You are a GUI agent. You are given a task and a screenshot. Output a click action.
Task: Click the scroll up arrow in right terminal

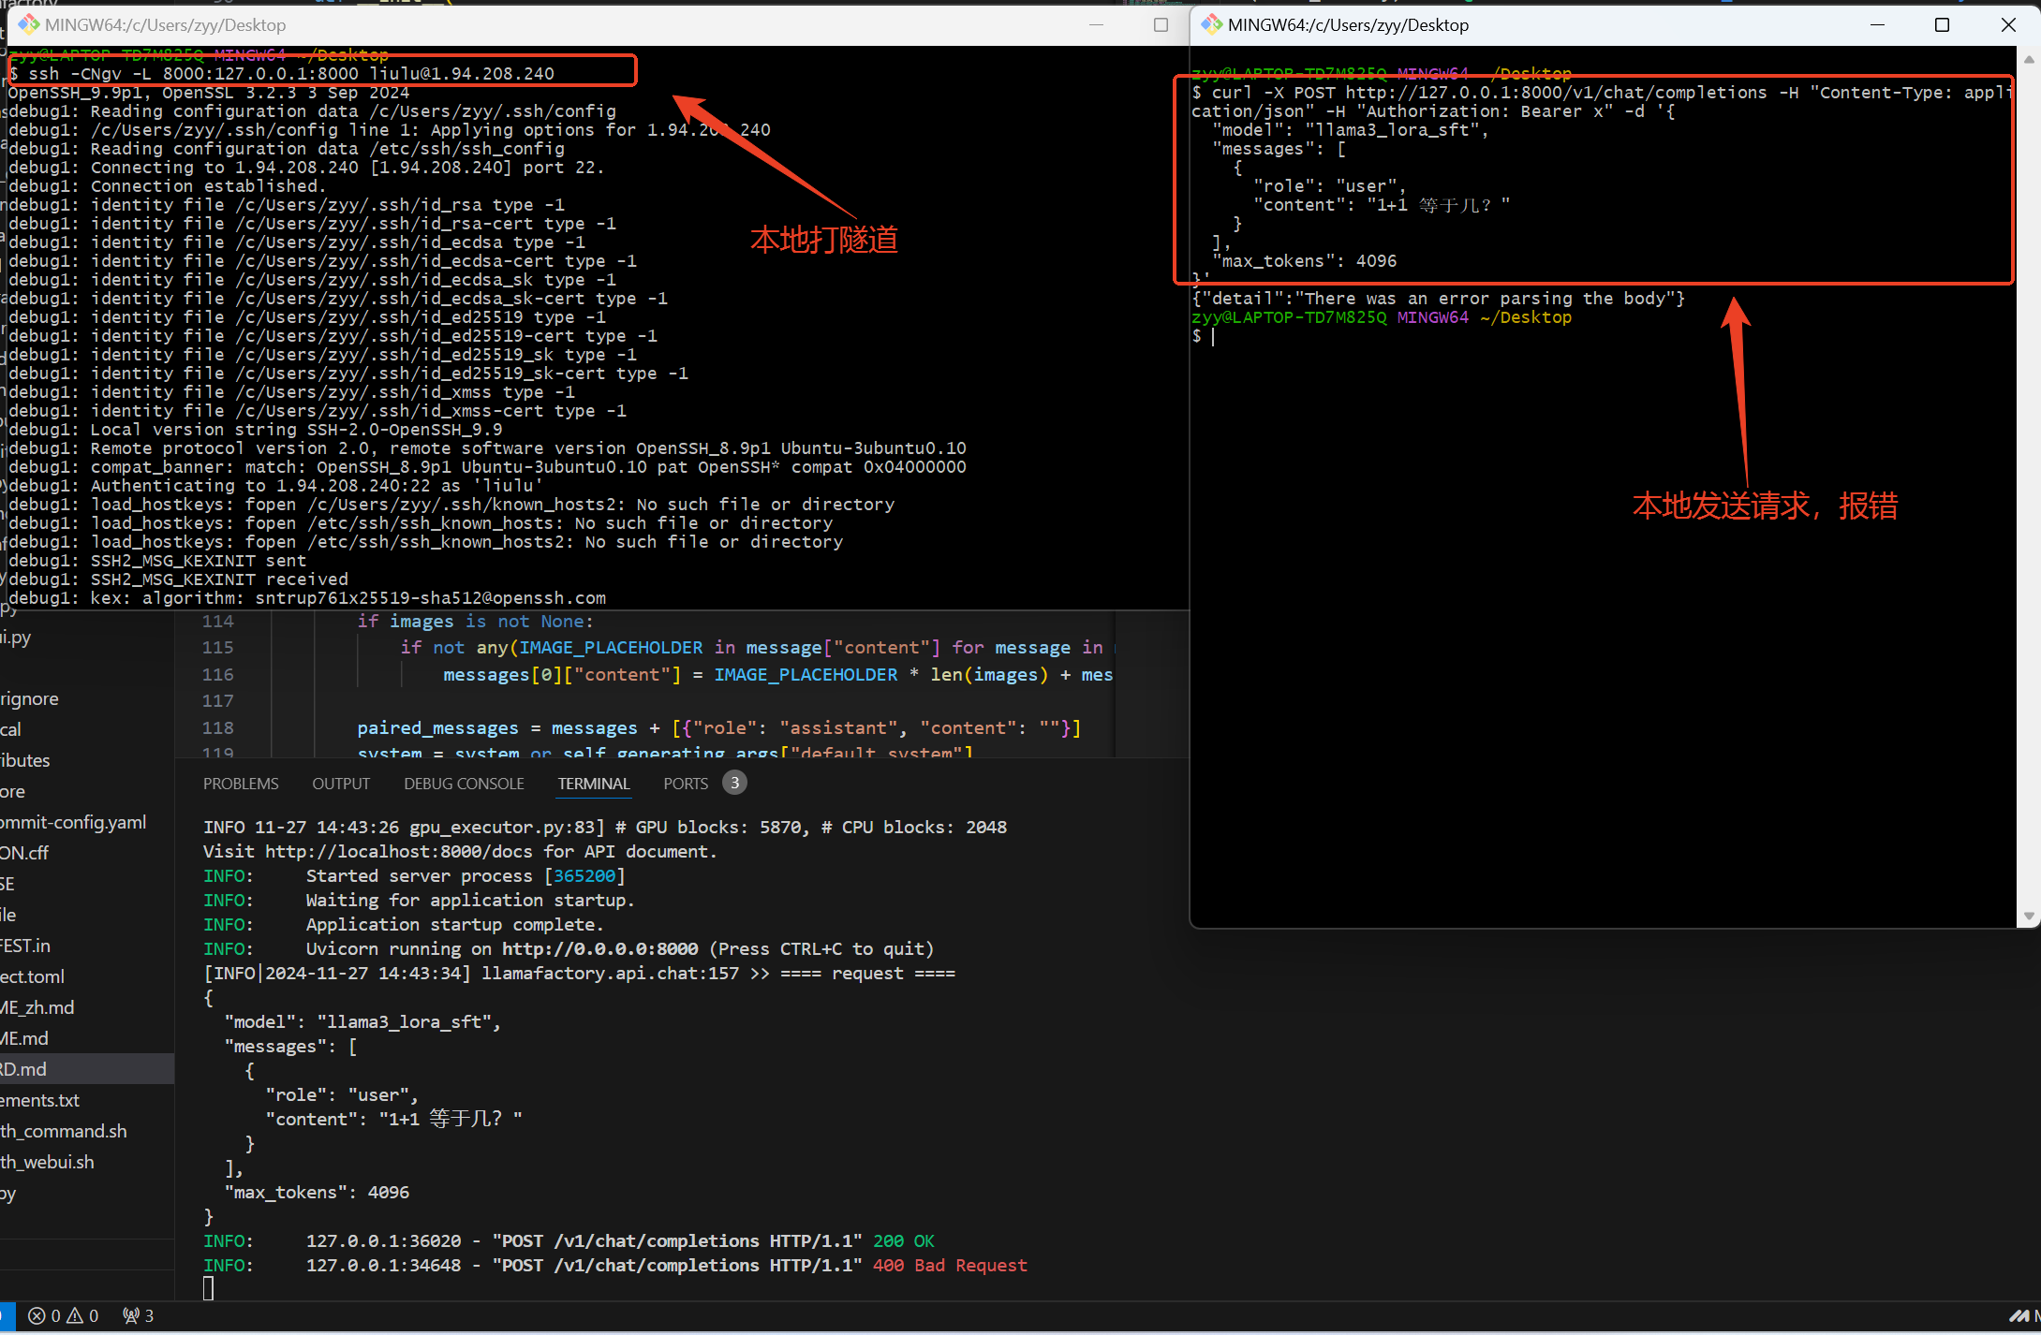click(2029, 59)
